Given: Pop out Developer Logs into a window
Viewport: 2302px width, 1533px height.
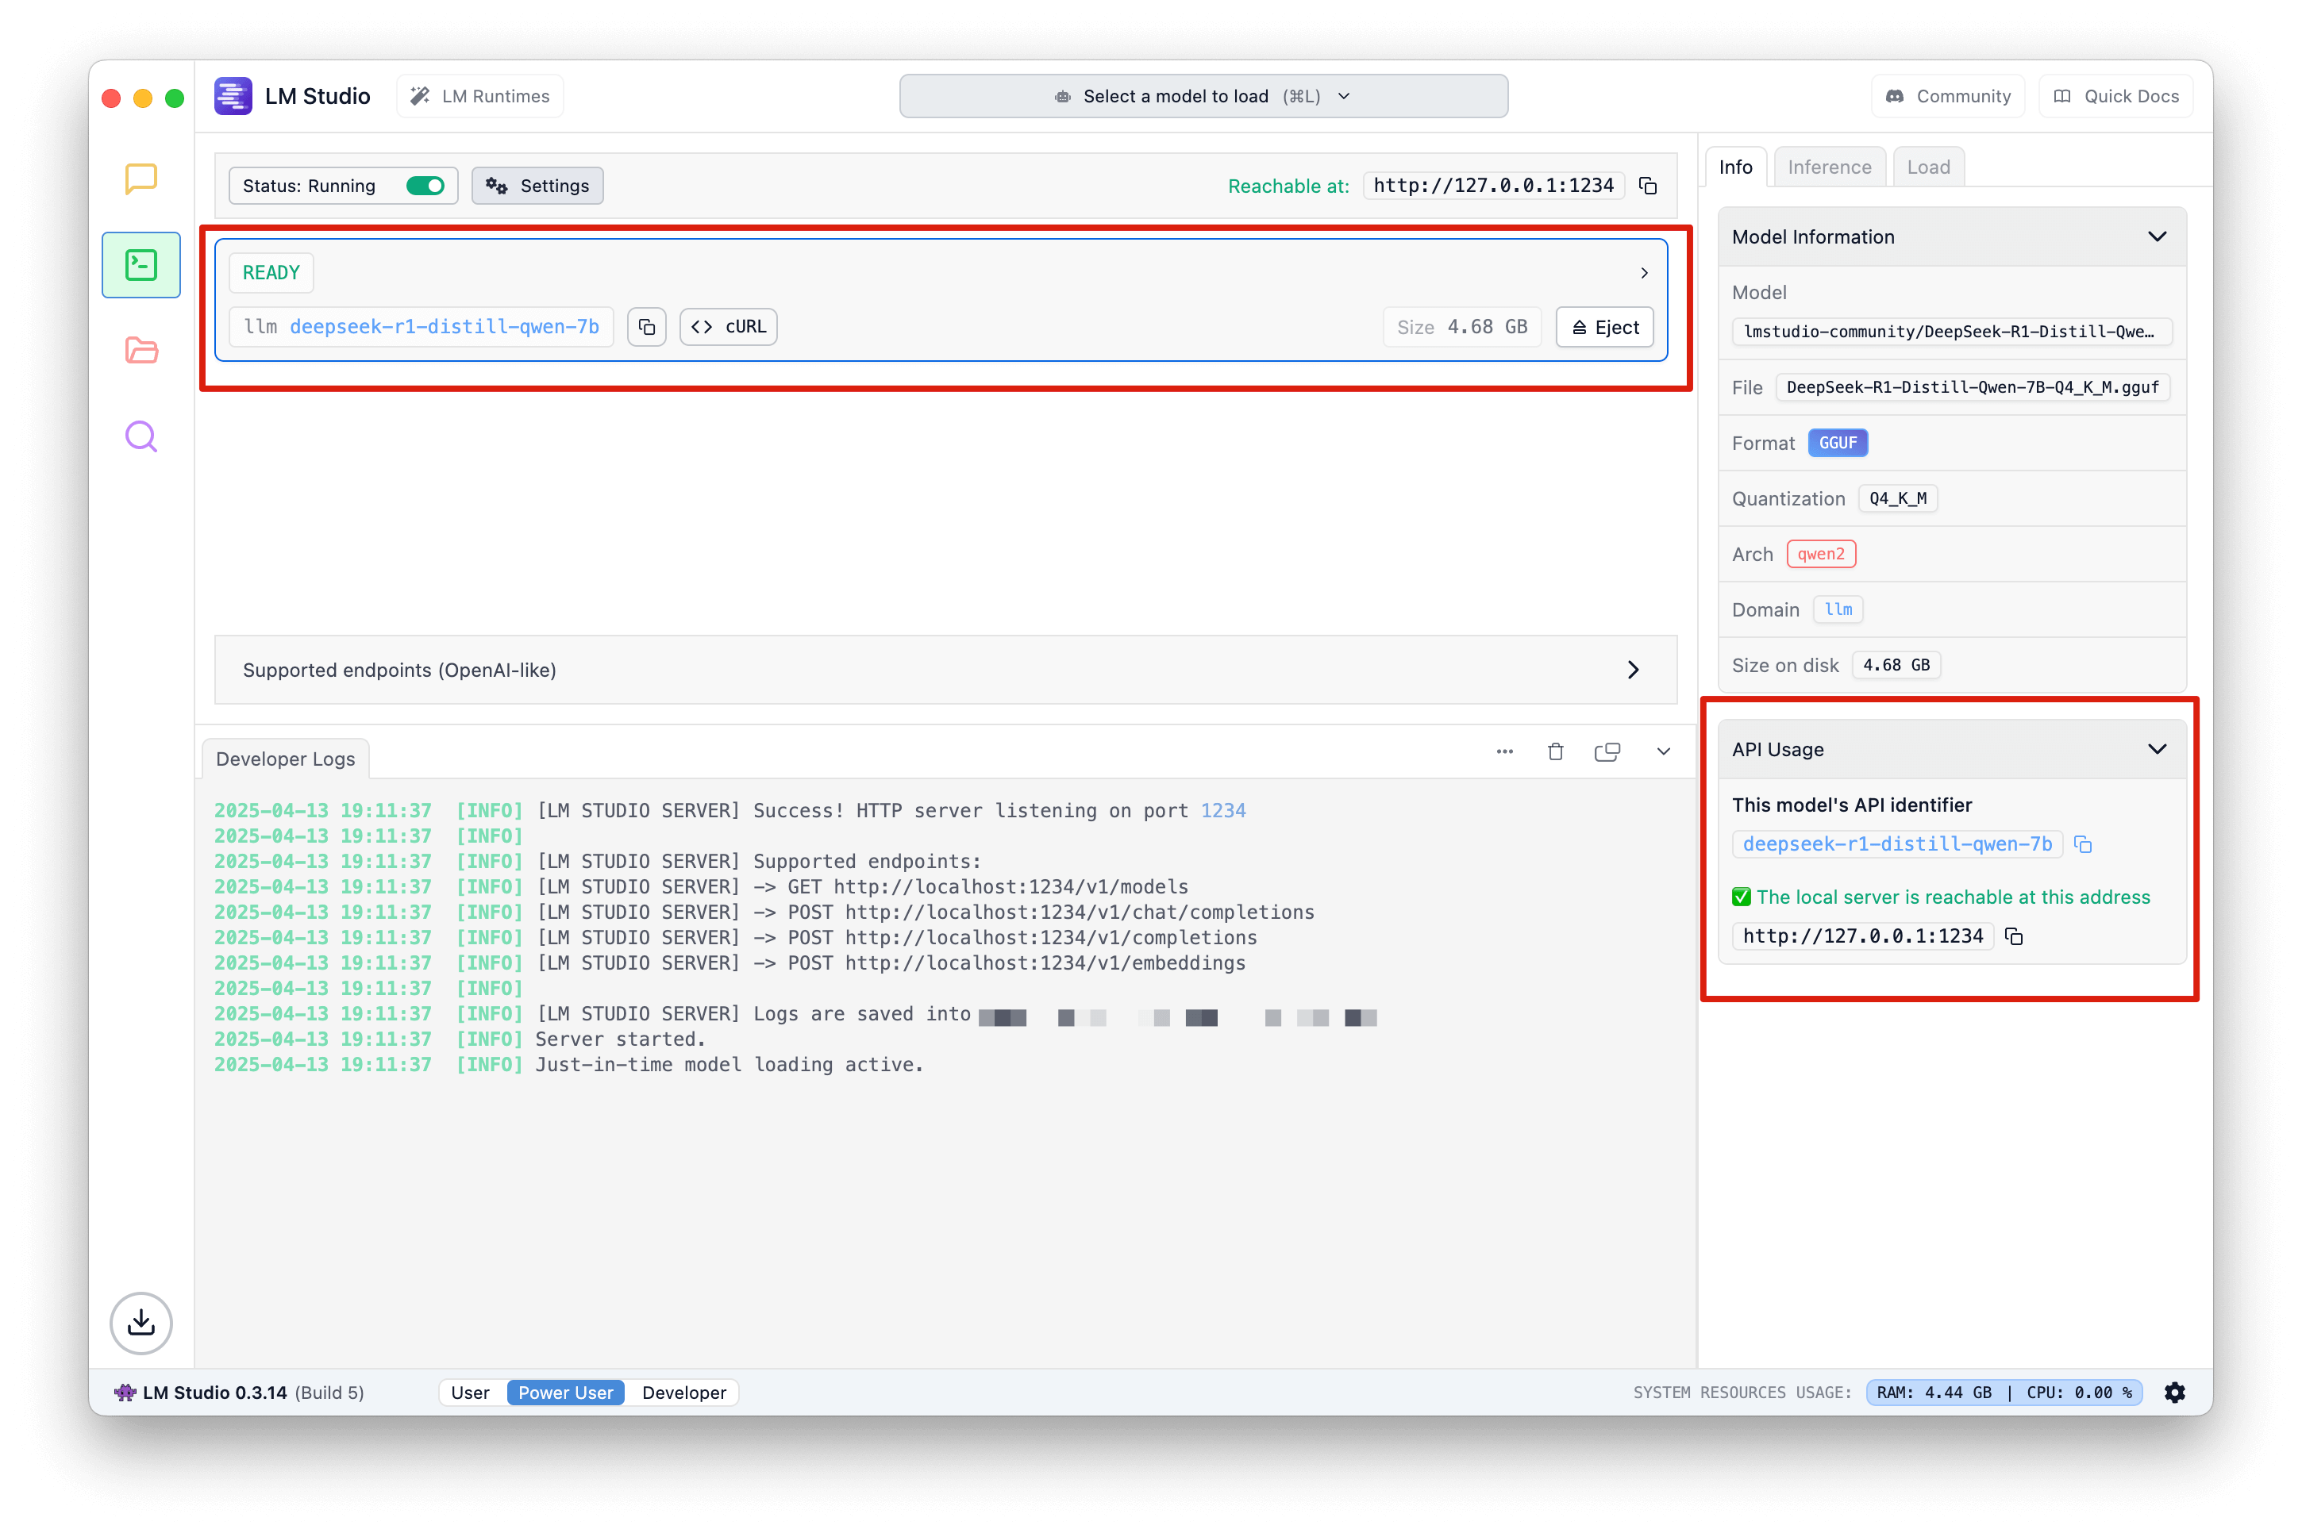Looking at the screenshot, I should click(x=1607, y=752).
